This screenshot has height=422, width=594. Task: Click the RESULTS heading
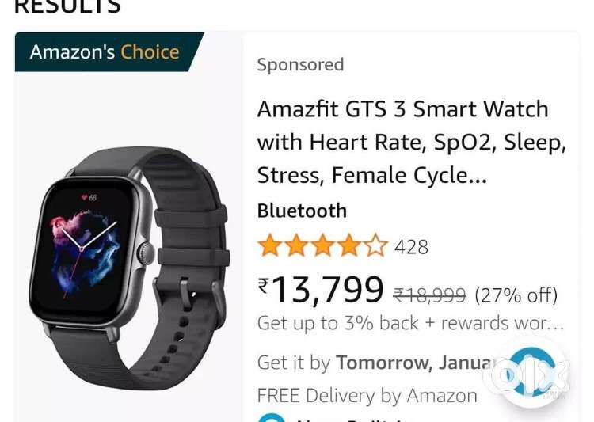tap(67, 6)
